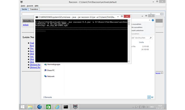Click the Raccoon window title icon

21,2
